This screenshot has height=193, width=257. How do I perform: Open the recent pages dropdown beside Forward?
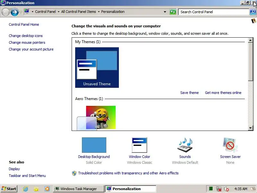[x=21, y=12]
